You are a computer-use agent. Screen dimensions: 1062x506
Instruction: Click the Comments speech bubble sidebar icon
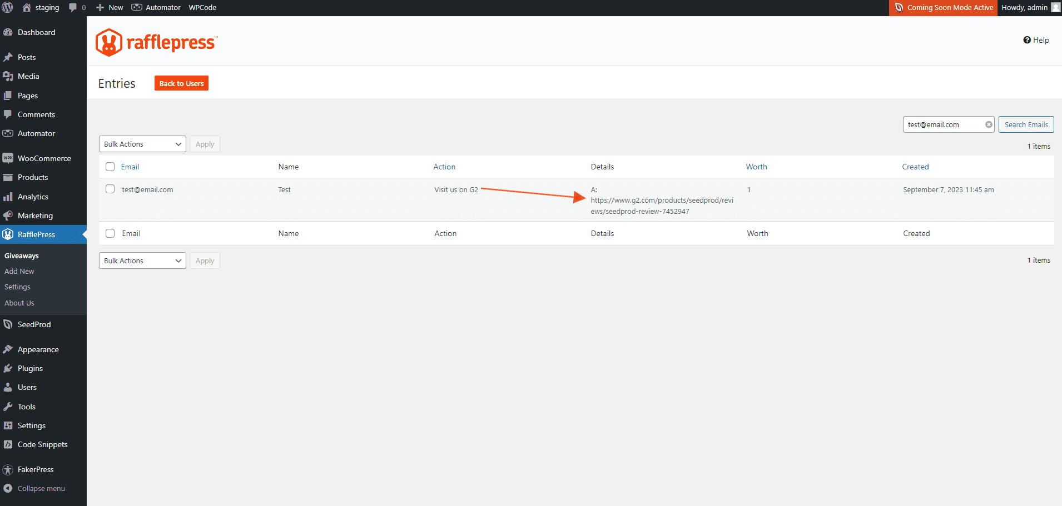pos(8,114)
